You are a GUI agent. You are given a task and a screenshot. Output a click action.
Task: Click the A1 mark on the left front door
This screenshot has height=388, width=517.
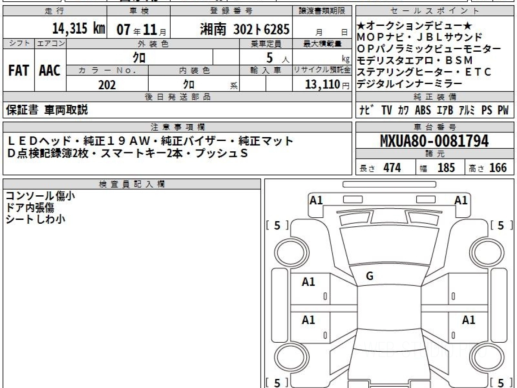[308, 282]
